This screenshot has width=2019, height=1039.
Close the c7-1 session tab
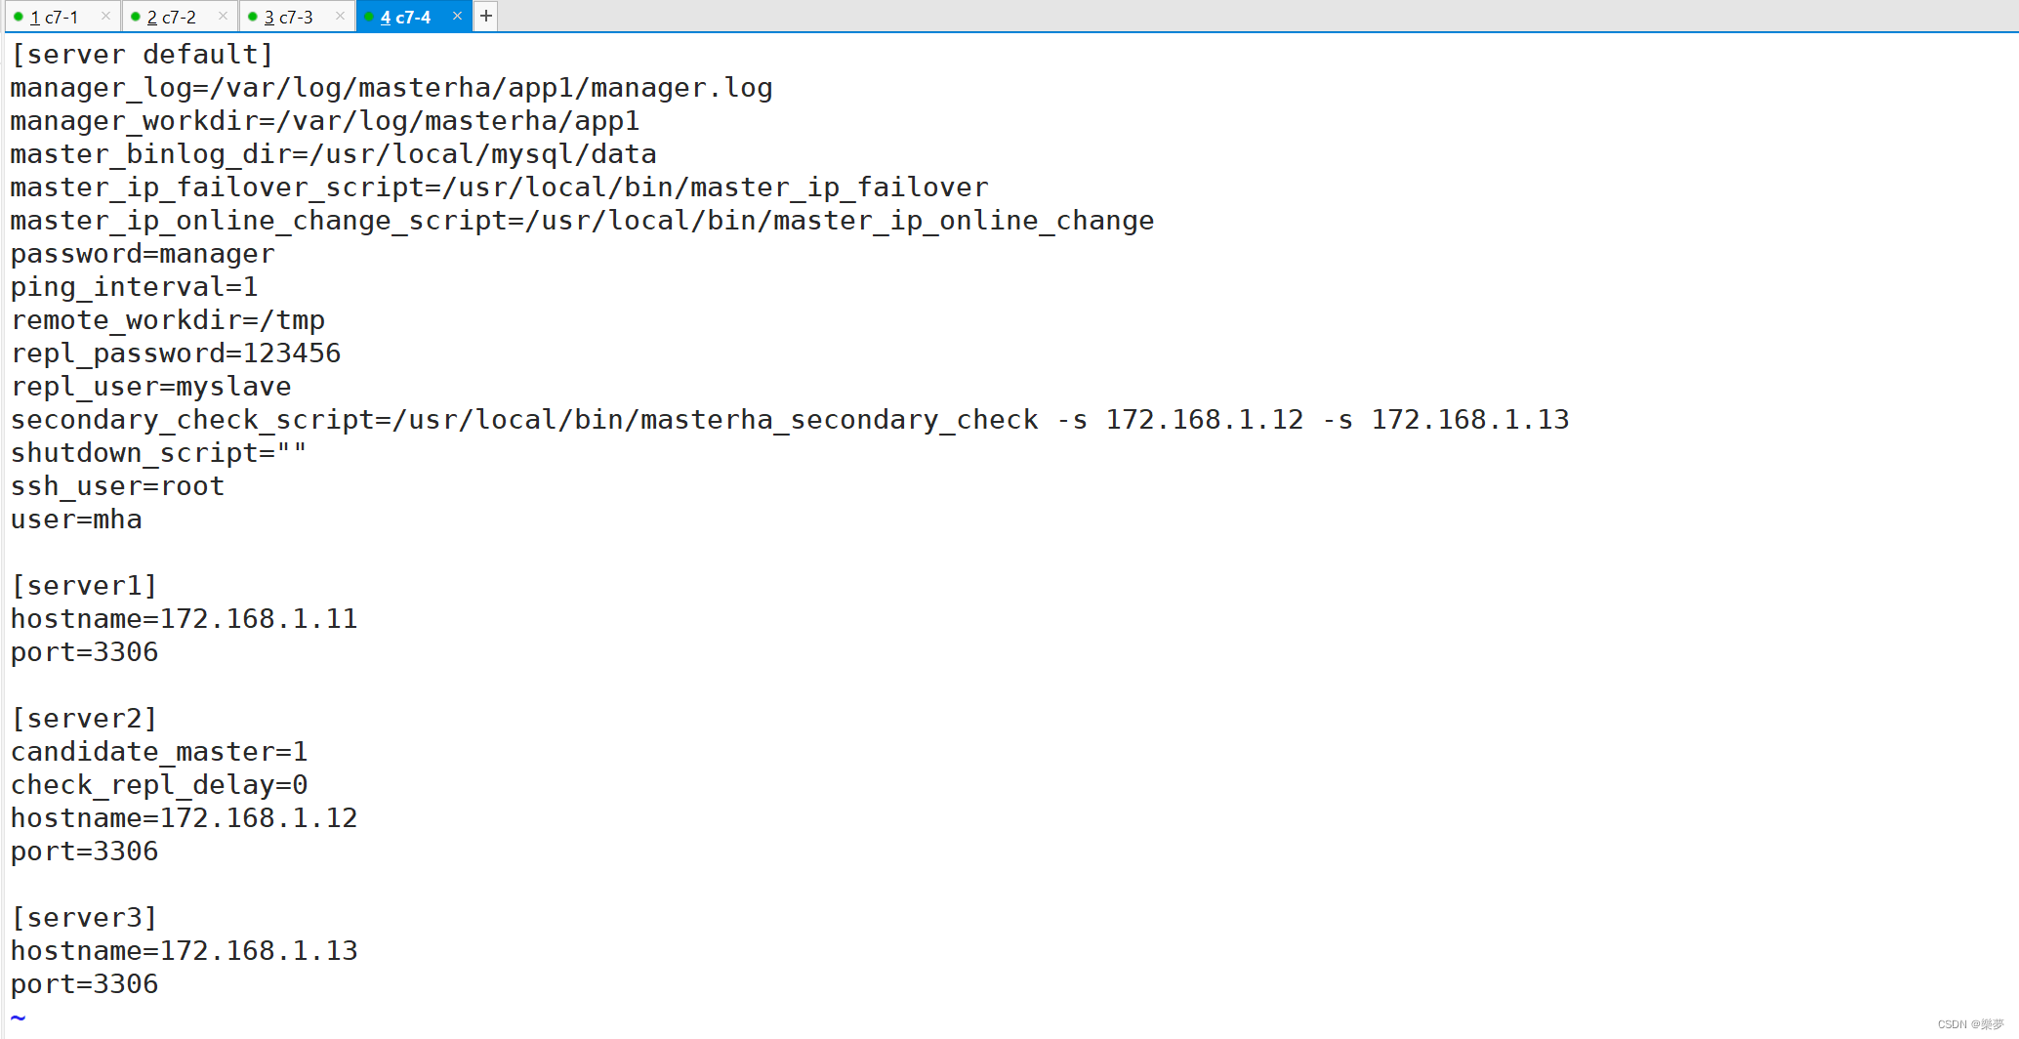(x=105, y=16)
